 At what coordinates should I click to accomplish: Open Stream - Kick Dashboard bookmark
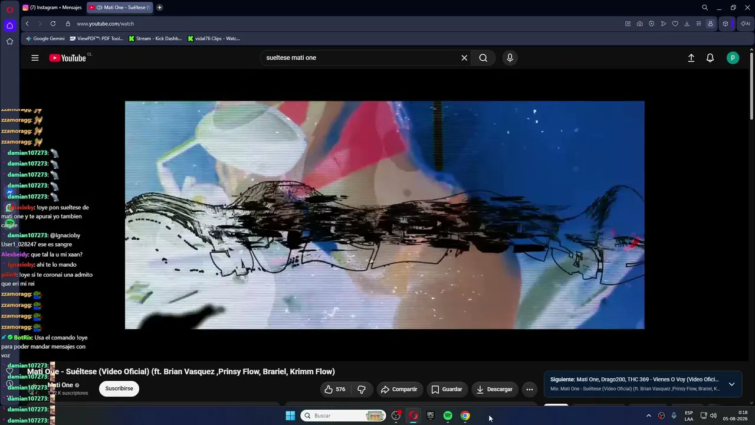155,38
